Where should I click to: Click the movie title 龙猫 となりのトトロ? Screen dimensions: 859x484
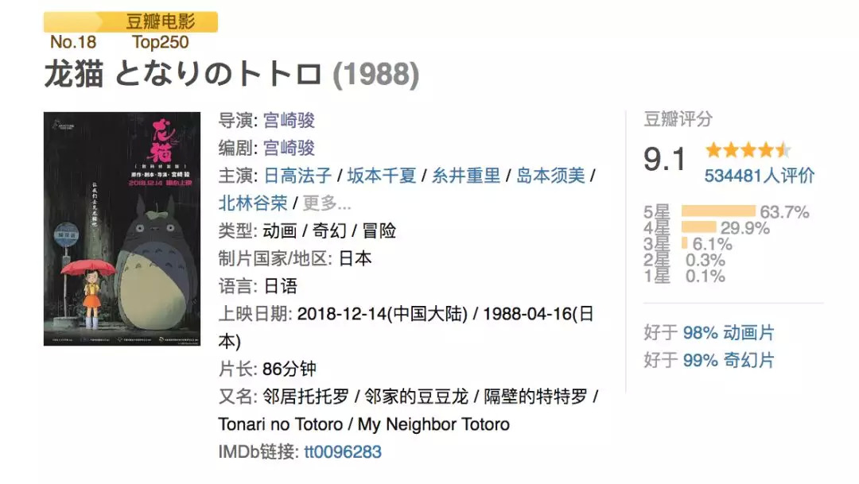183,75
